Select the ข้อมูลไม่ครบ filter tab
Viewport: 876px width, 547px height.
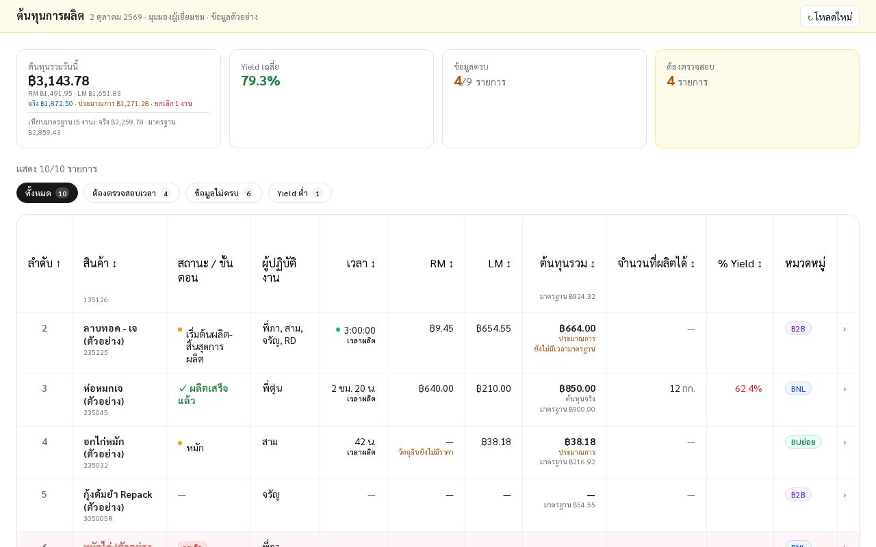(224, 193)
